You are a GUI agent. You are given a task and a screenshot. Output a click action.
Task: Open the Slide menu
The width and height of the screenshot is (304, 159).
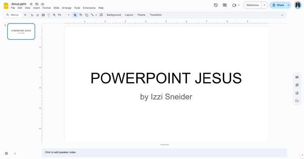(x=57, y=8)
